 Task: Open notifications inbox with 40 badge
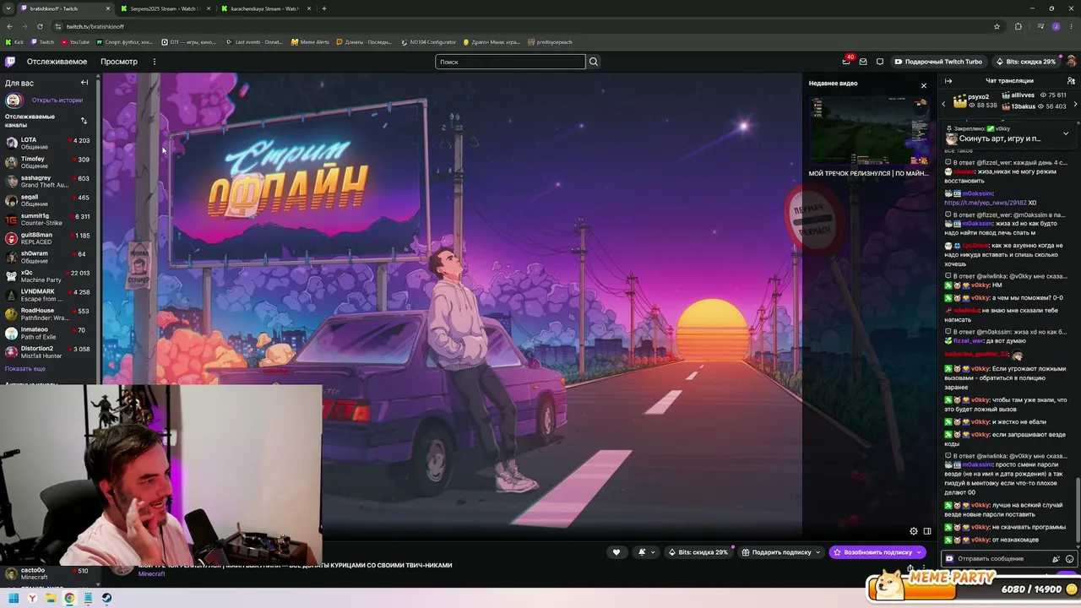coord(846,61)
